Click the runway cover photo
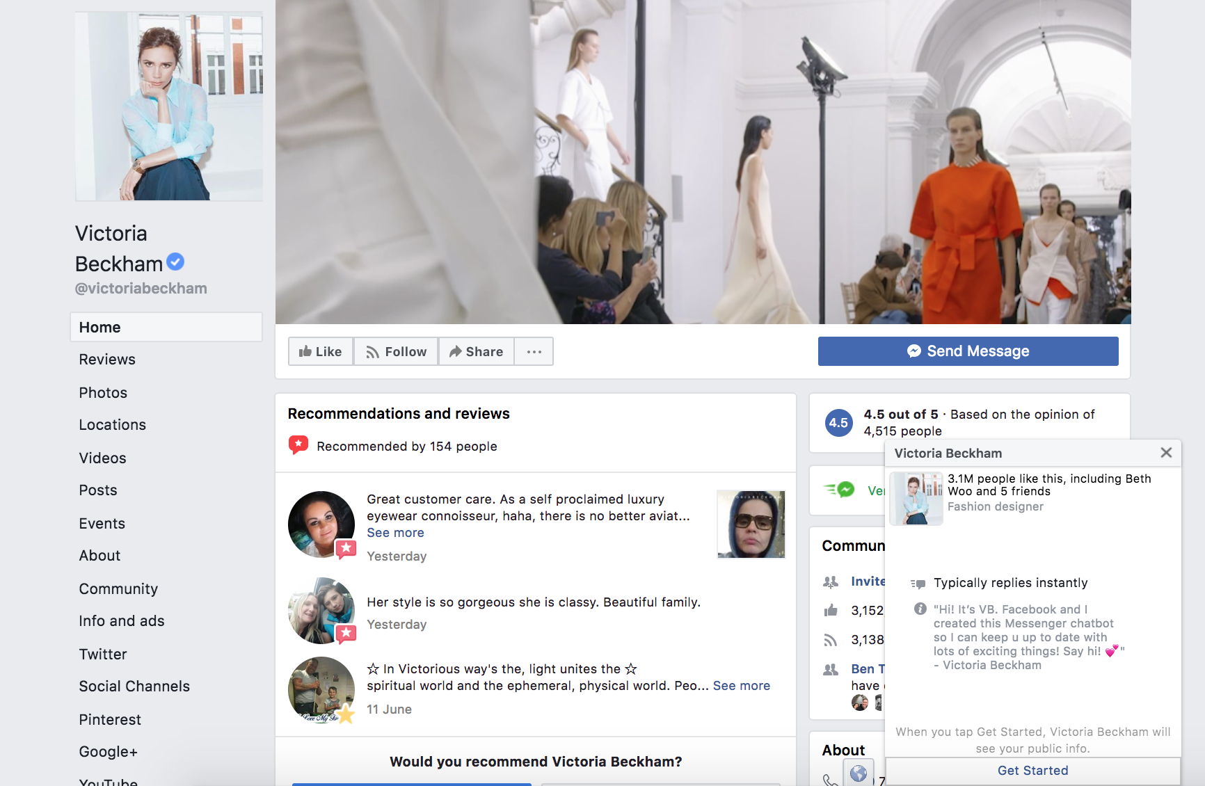The width and height of the screenshot is (1205, 786). [x=703, y=161]
